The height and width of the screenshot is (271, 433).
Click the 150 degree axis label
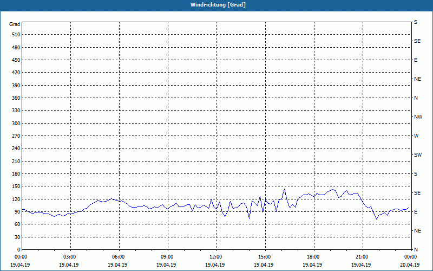pos(16,186)
